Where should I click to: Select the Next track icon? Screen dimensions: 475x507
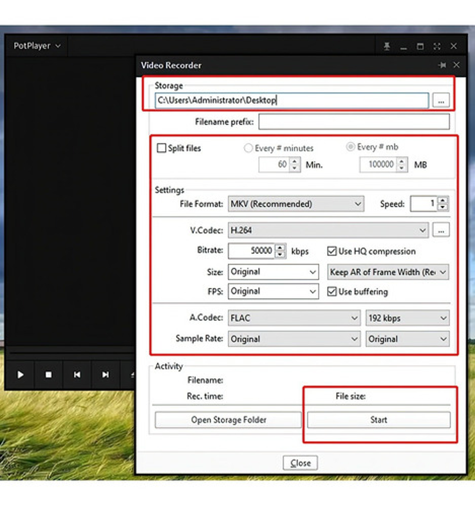tap(105, 375)
